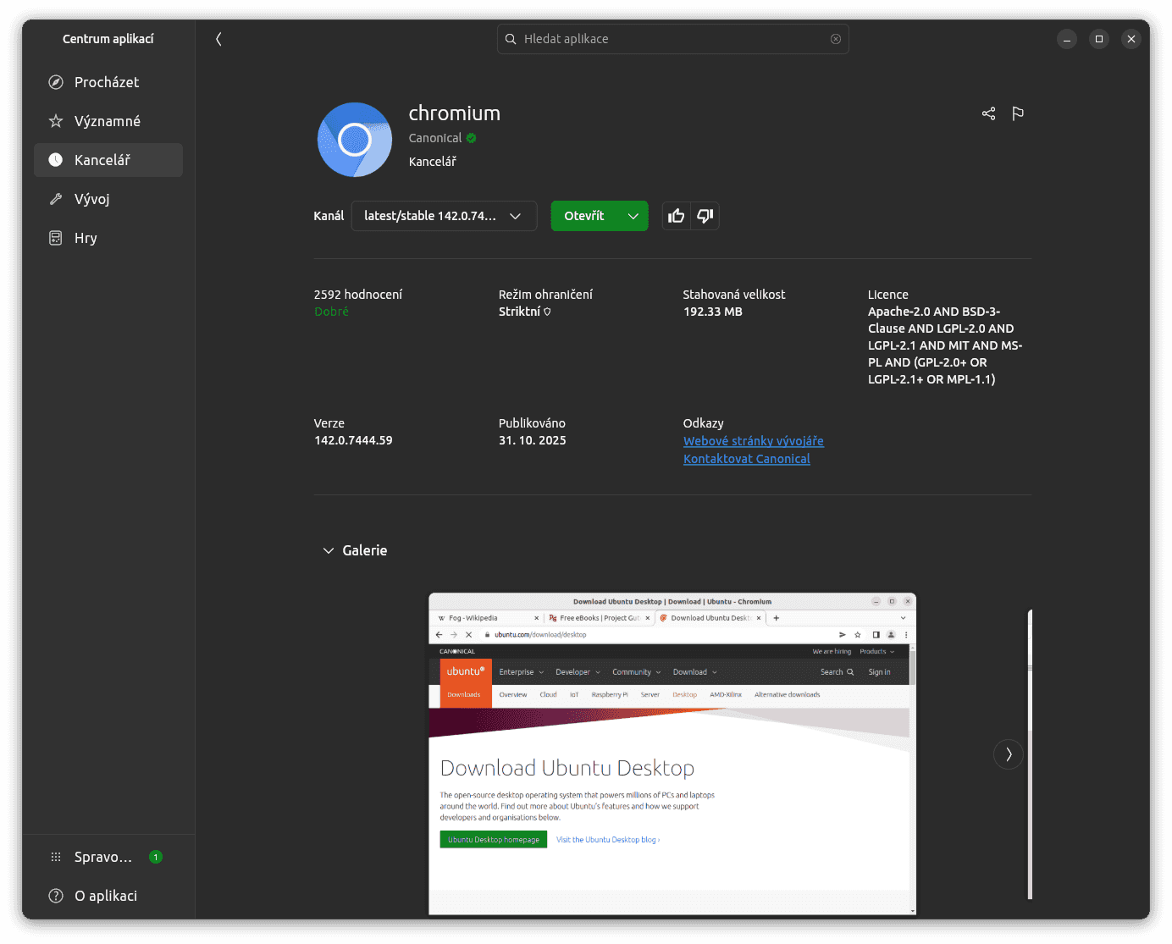1172x944 pixels.
Task: Click the chromium app logo
Action: click(x=355, y=140)
